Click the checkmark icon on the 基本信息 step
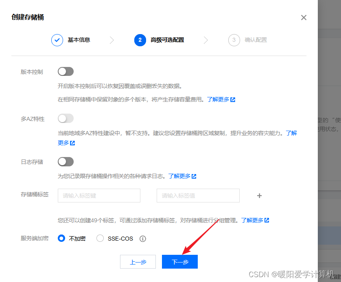This screenshot has width=341, height=282. [x=57, y=40]
